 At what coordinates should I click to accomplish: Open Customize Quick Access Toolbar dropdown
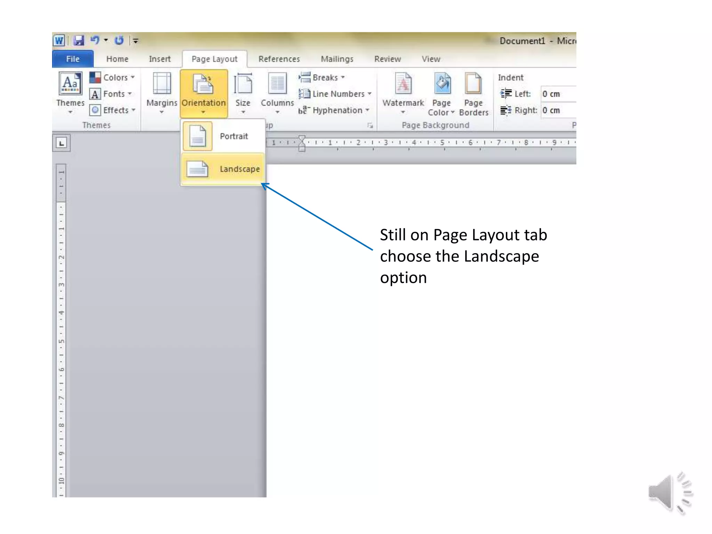136,41
